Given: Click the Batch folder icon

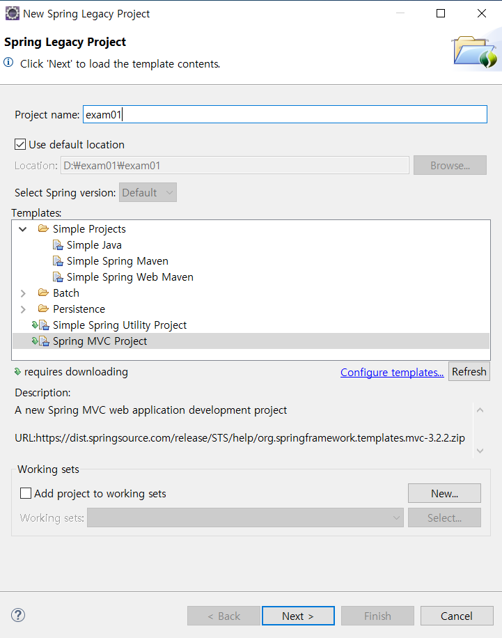Looking at the screenshot, I should tap(43, 293).
